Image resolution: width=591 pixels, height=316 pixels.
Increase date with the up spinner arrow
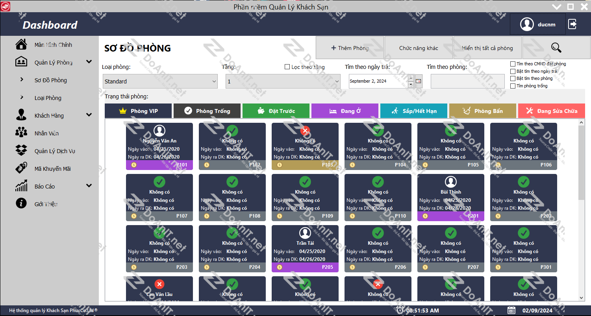point(411,78)
